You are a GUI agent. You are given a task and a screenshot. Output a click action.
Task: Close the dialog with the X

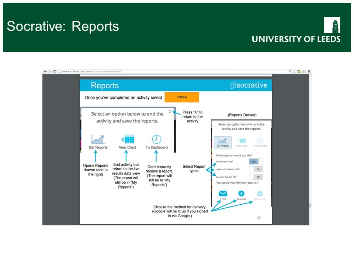170,112
